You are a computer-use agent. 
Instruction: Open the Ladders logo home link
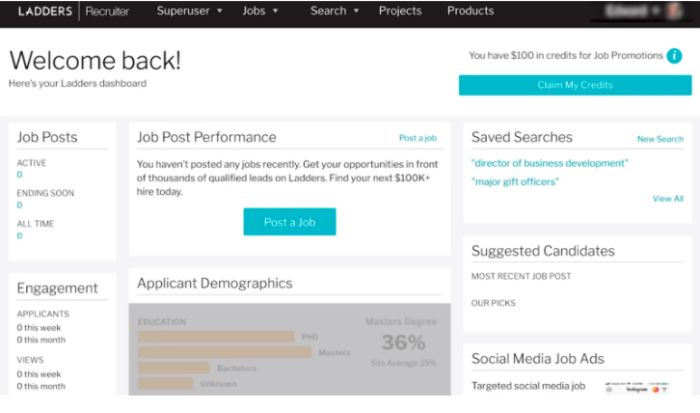coord(44,12)
